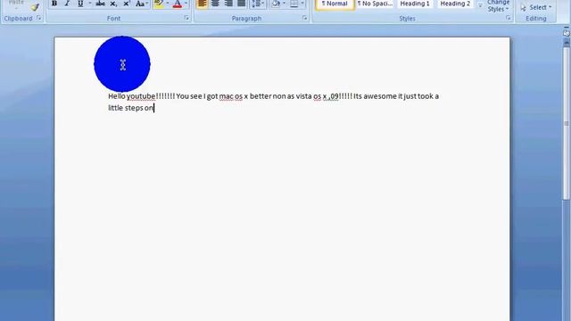Image resolution: width=571 pixels, height=321 pixels.
Task: Click the Shading paint bucket icon
Action: [276, 4]
